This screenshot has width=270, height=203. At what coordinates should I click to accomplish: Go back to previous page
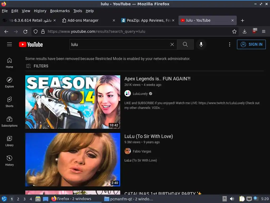coord(6,32)
